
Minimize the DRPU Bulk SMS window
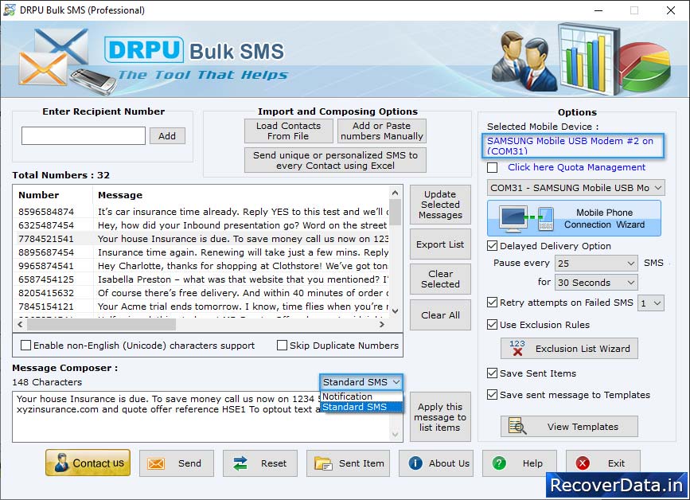tap(598, 10)
